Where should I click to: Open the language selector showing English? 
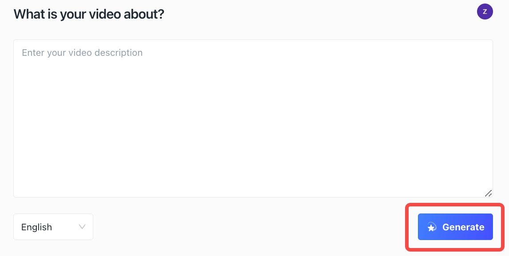53,227
